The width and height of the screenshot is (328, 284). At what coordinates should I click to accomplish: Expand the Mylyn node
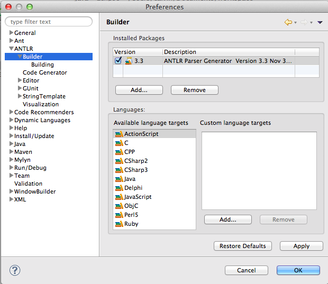tap(11, 160)
